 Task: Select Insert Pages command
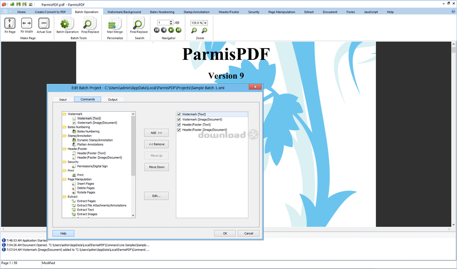click(x=85, y=184)
